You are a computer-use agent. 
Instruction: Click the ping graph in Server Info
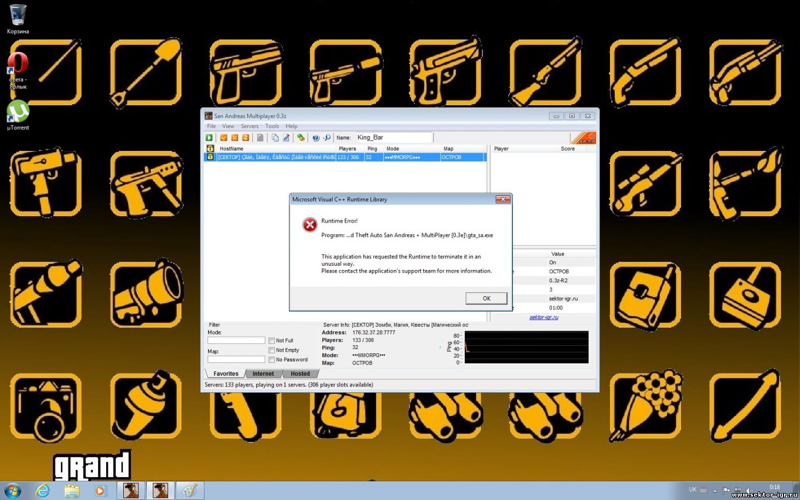coord(526,347)
